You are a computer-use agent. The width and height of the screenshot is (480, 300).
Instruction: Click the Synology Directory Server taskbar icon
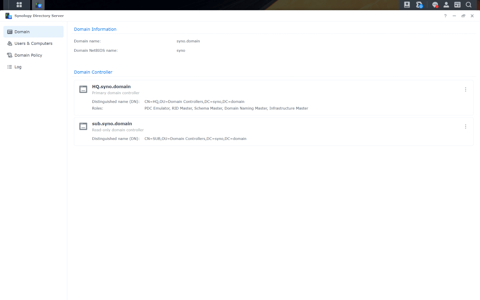pyautogui.click(x=38, y=5)
